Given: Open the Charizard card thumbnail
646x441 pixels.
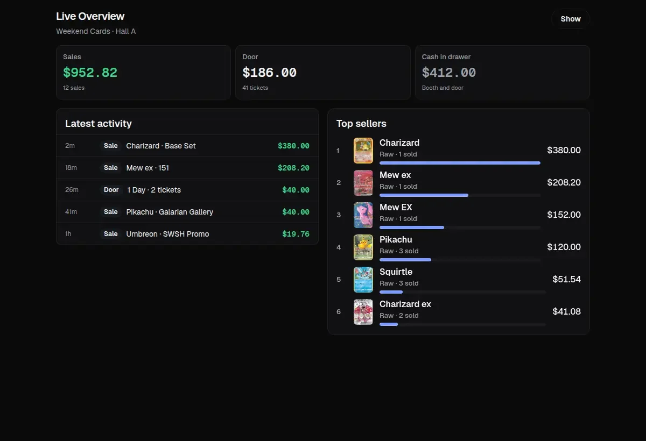Looking at the screenshot, I should click(363, 151).
